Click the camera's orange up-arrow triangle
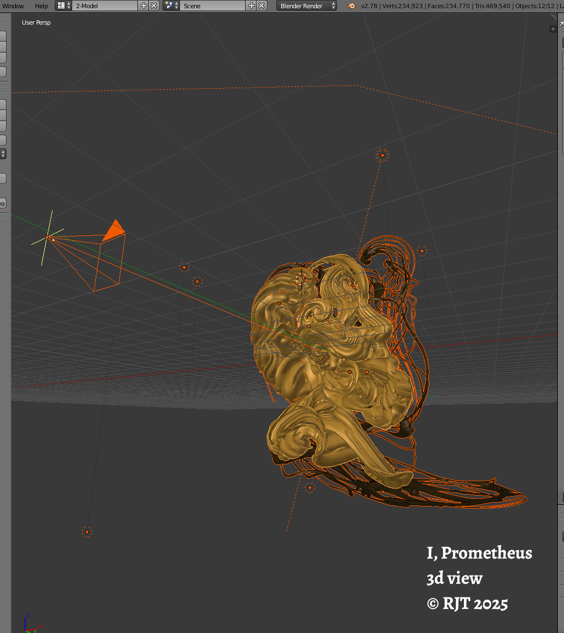The width and height of the screenshot is (564, 633). (x=114, y=230)
